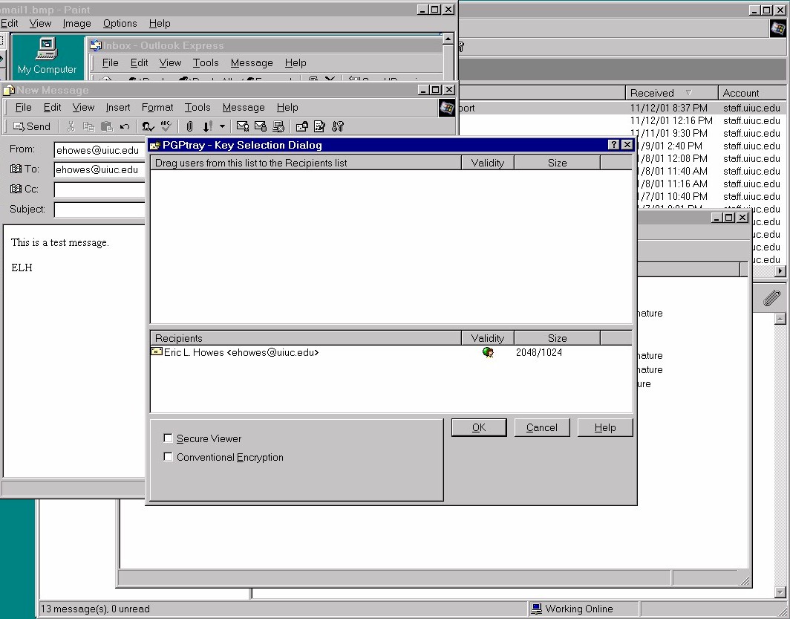Open the Insert menu in New Message window
The height and width of the screenshot is (619, 790).
(118, 107)
